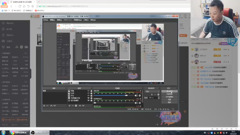The height and width of the screenshot is (135, 240).
Task: Click 退出 to exit OBS
Action: point(169,102)
